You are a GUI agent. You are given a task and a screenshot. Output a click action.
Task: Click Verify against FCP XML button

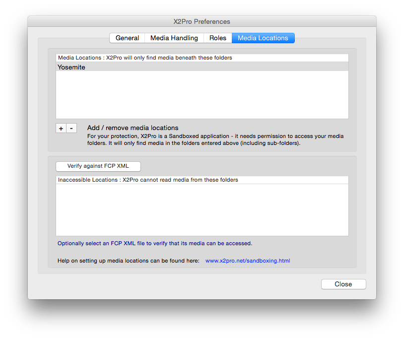click(98, 166)
